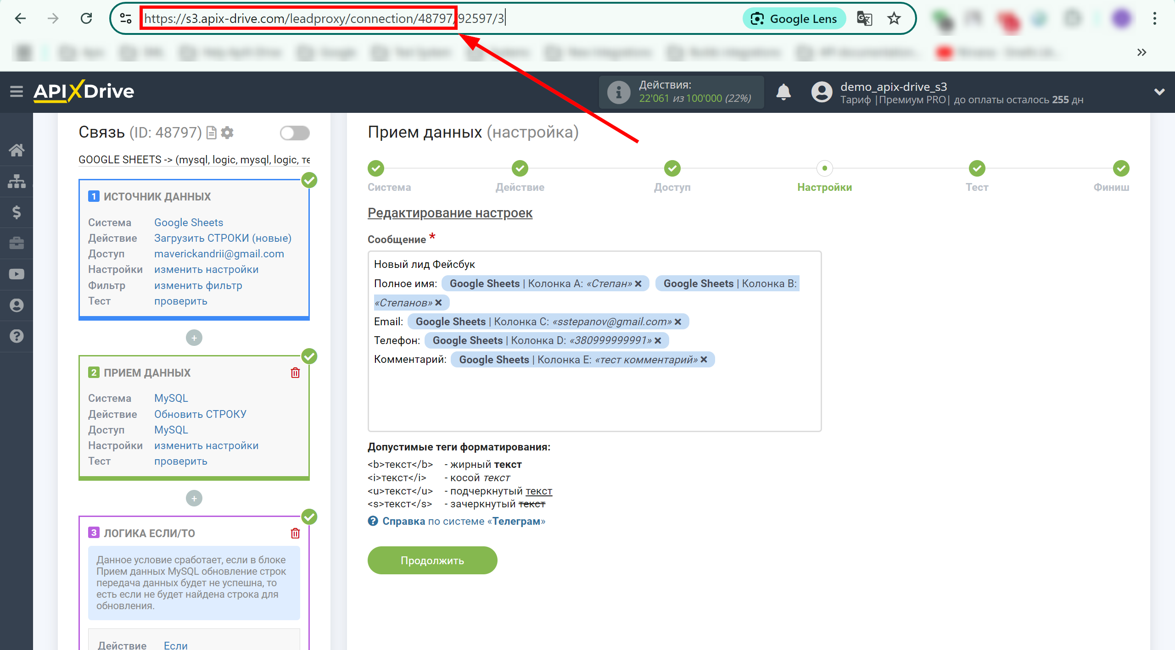
Task: Go forward with browser forward arrow
Action: pyautogui.click(x=53, y=18)
